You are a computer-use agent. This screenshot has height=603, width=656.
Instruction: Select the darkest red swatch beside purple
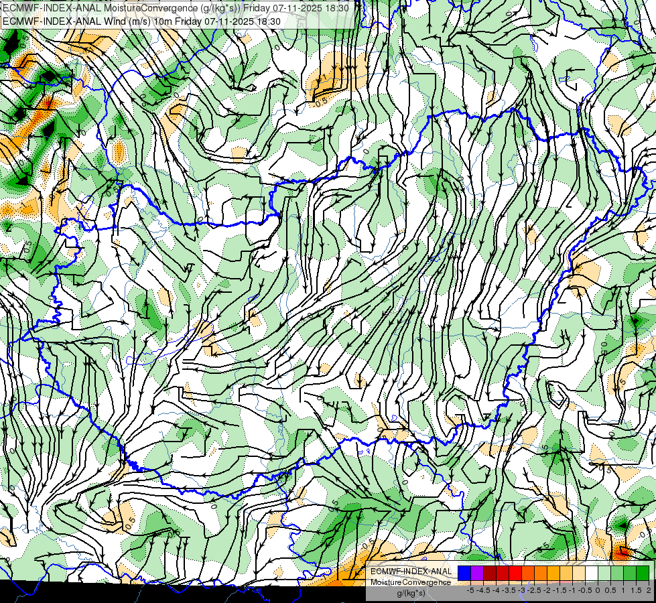490,573
